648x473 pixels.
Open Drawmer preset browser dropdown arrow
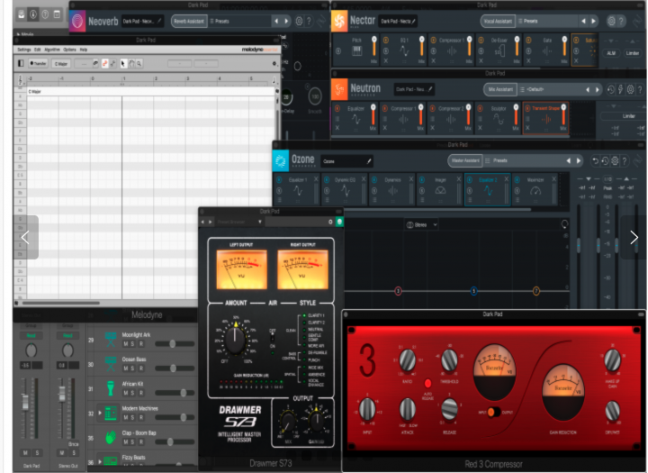[260, 222]
